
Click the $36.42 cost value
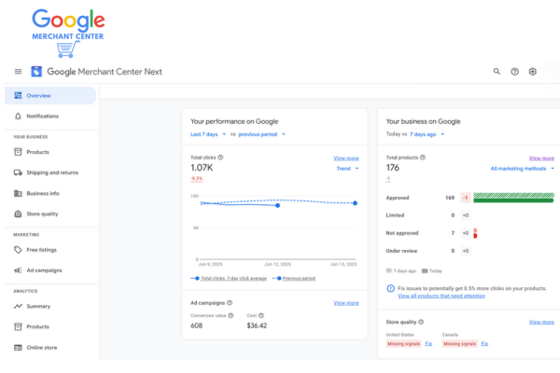pyautogui.click(x=257, y=325)
